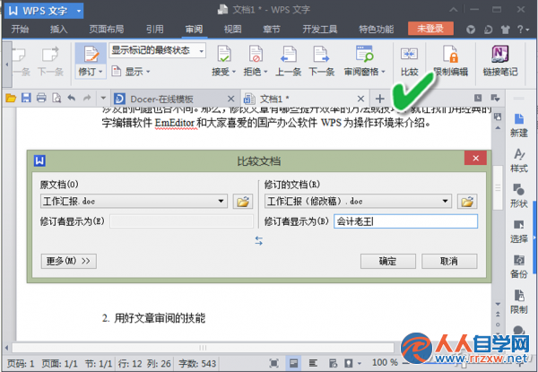Click 备份 backup in the right sidebar
538x372 pixels.
519,267
